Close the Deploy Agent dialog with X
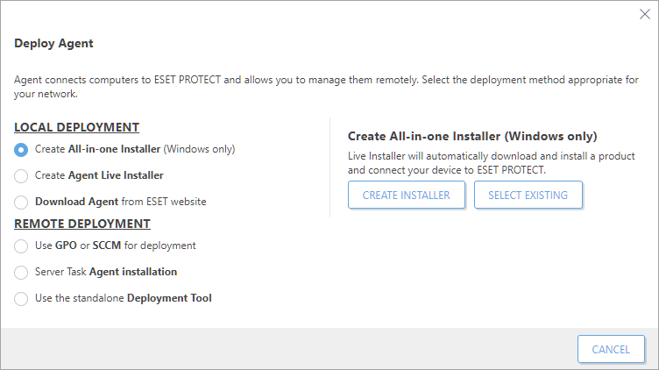This screenshot has width=659, height=370. tap(645, 14)
